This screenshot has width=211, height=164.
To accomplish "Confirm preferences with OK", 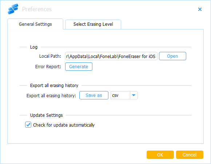I will coord(160,155).
